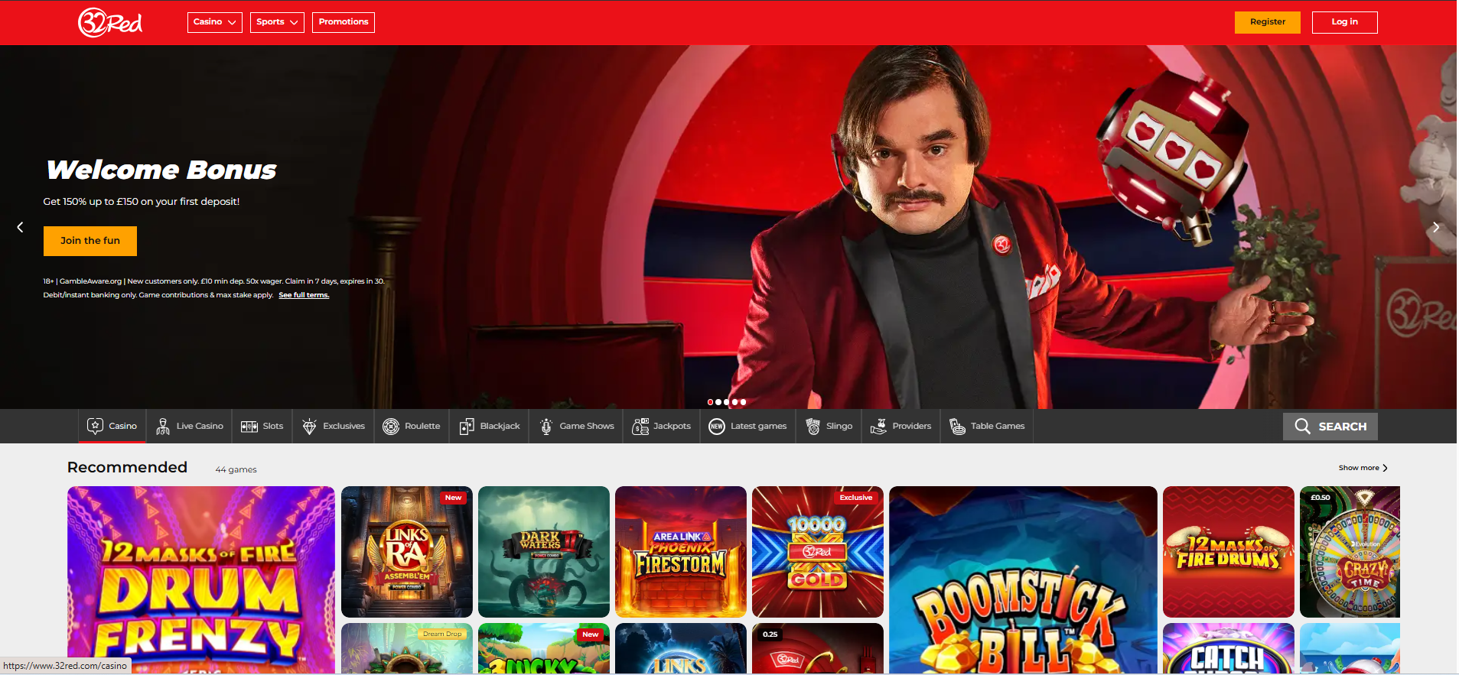The height and width of the screenshot is (675, 1459).
Task: Click the Game Shows microphone icon
Action: (x=546, y=427)
